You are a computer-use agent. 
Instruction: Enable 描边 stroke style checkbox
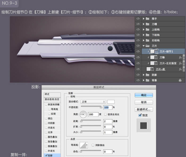click(x=46, y=118)
